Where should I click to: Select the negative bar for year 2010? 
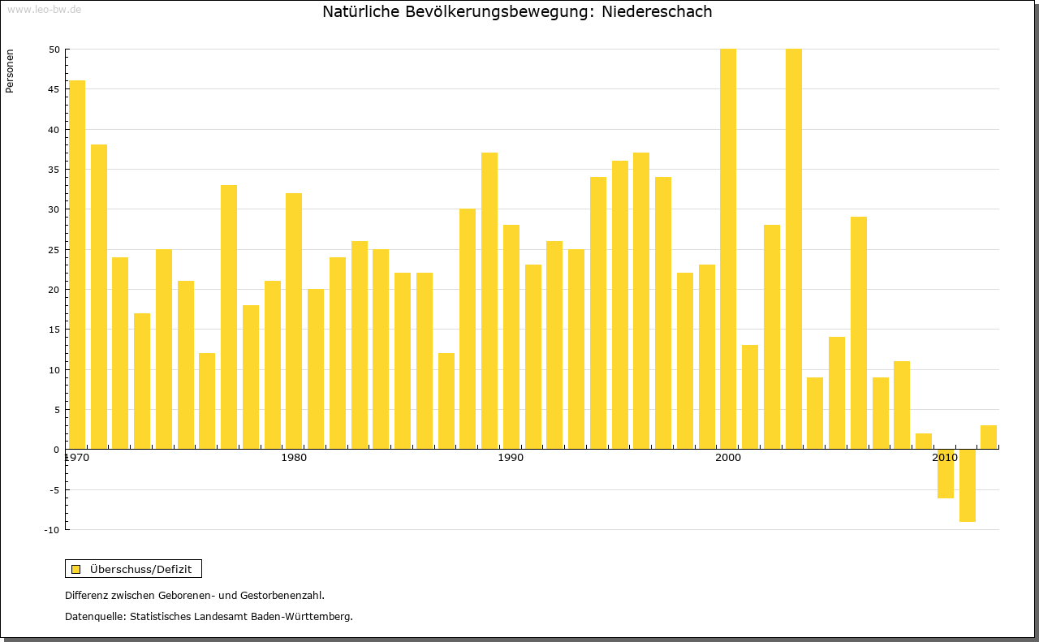(x=946, y=473)
